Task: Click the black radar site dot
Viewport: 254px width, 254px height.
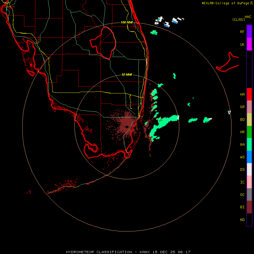Action: coord(127,127)
